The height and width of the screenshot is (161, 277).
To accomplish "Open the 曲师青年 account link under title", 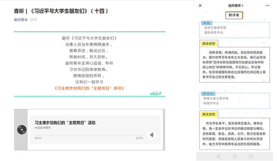I will pyautogui.click(x=20, y=20).
